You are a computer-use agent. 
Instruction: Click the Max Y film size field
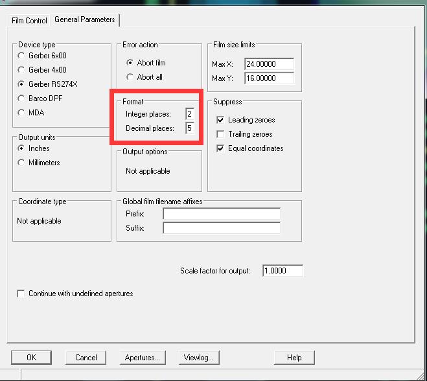coord(269,78)
